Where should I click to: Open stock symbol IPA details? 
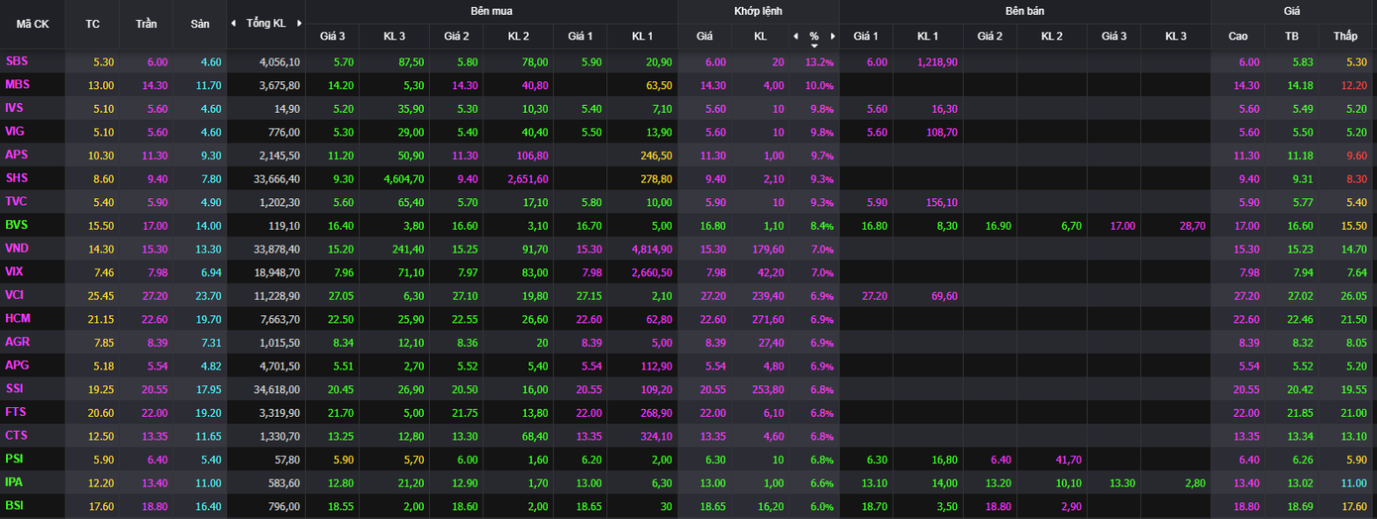[14, 481]
